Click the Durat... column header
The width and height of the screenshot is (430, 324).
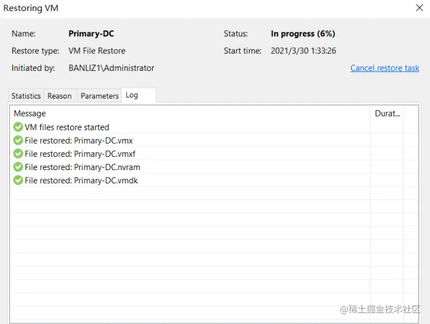click(x=387, y=114)
